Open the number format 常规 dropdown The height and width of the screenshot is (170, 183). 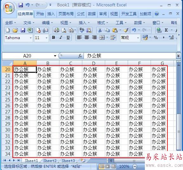(x=138, y=38)
